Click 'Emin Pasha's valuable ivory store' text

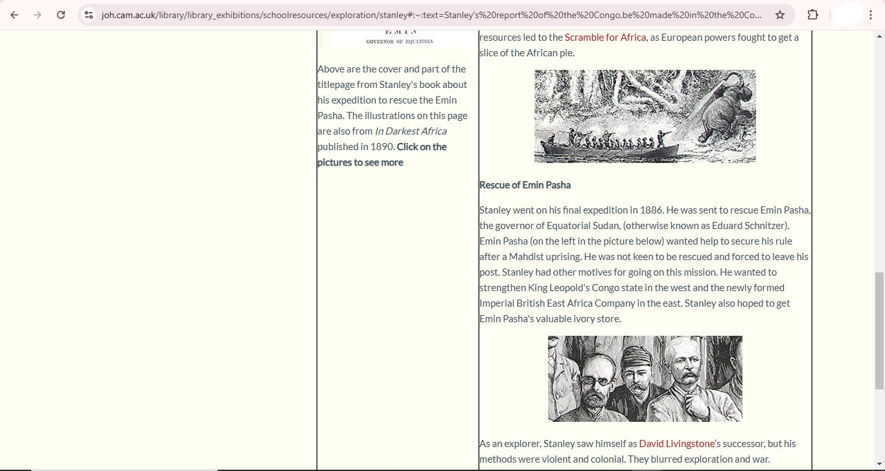(550, 319)
